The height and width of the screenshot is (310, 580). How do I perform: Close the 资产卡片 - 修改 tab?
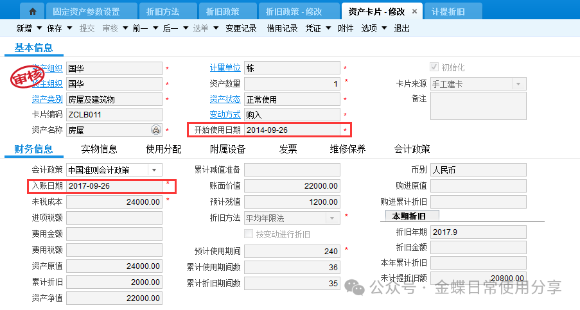click(414, 12)
